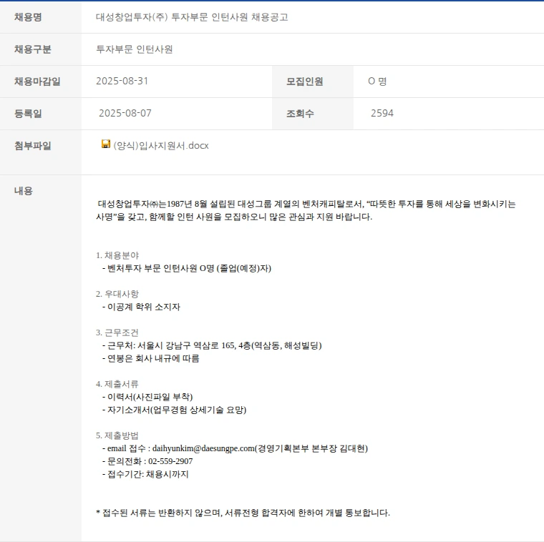This screenshot has height=542, width=544.
Task: Click the line 연봉은 회사 내규에 따름
Action: click(150, 358)
